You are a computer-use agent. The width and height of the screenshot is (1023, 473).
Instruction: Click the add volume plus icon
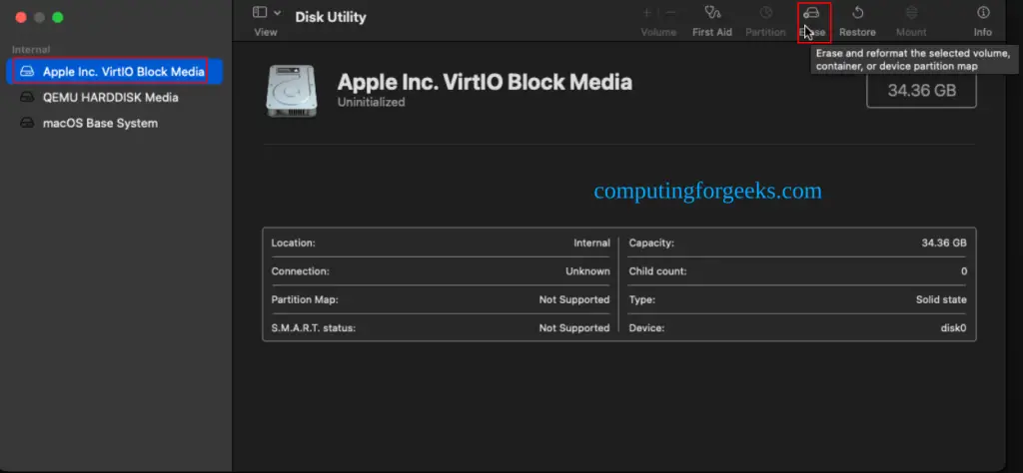(647, 12)
